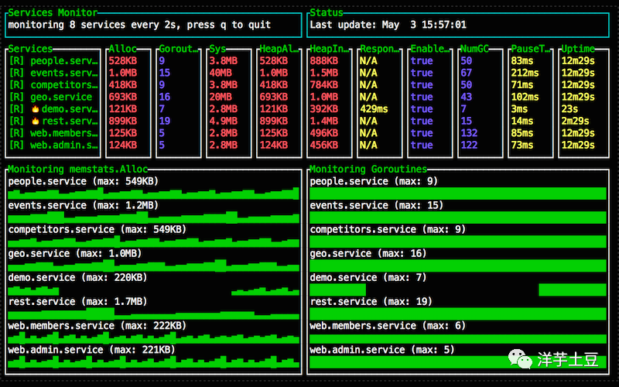Click the fire icon beside rest.serv
The width and height of the screenshot is (619, 387).
(x=36, y=122)
